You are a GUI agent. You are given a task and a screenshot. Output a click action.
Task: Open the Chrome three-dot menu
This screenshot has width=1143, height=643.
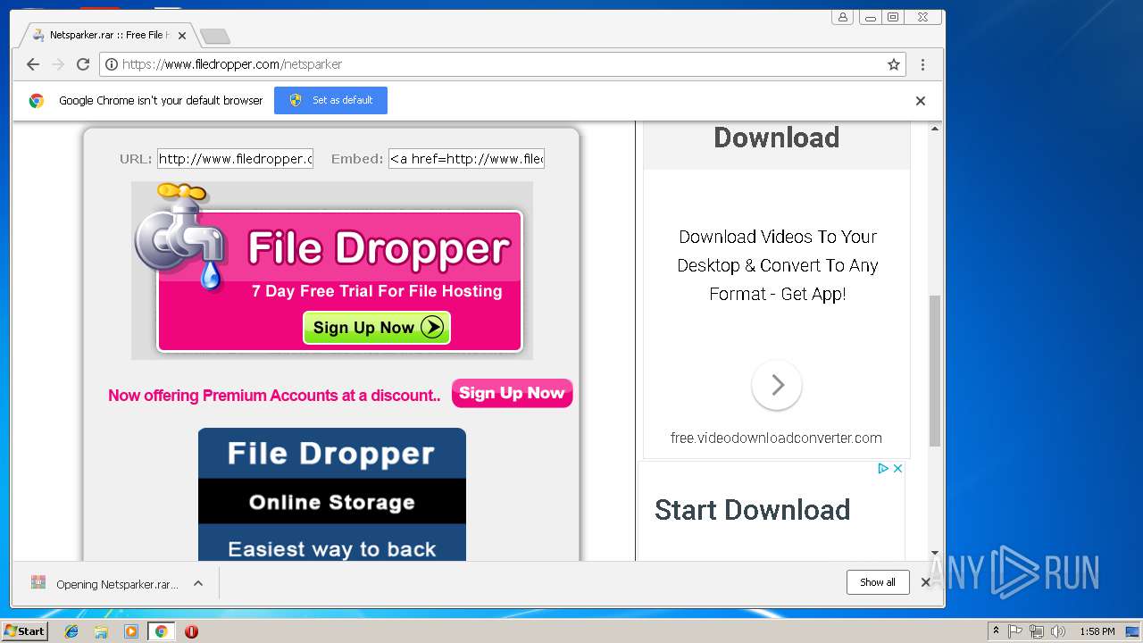click(922, 64)
